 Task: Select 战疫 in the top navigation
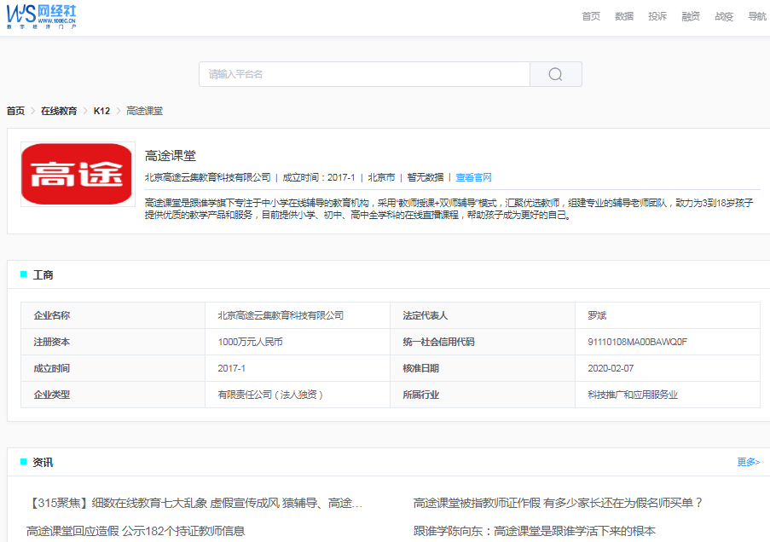click(724, 16)
